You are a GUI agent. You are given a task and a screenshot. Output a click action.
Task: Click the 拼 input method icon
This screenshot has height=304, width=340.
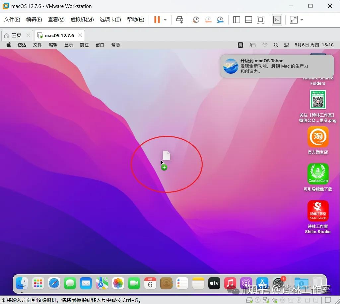click(x=240, y=45)
